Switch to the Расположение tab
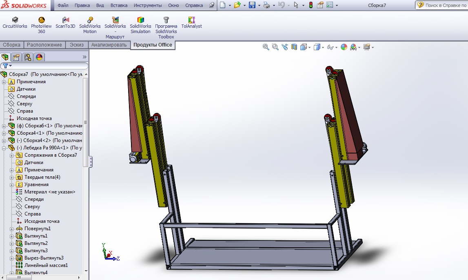This screenshot has height=280, width=468. coord(44,45)
